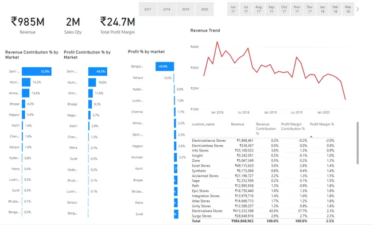
Task: Sort table by Revenue column header
Action: click(x=238, y=124)
